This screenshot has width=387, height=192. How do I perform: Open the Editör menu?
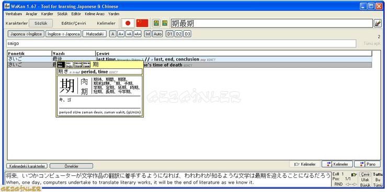pyautogui.click(x=76, y=14)
